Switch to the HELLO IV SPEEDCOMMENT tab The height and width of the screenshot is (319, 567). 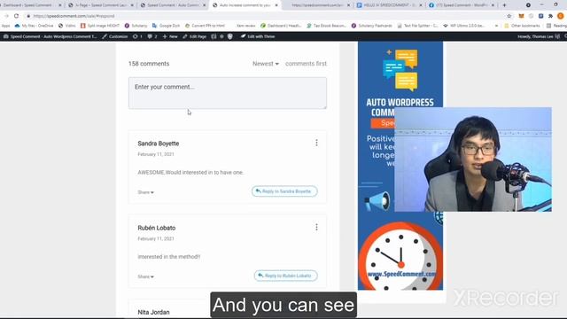click(386, 5)
